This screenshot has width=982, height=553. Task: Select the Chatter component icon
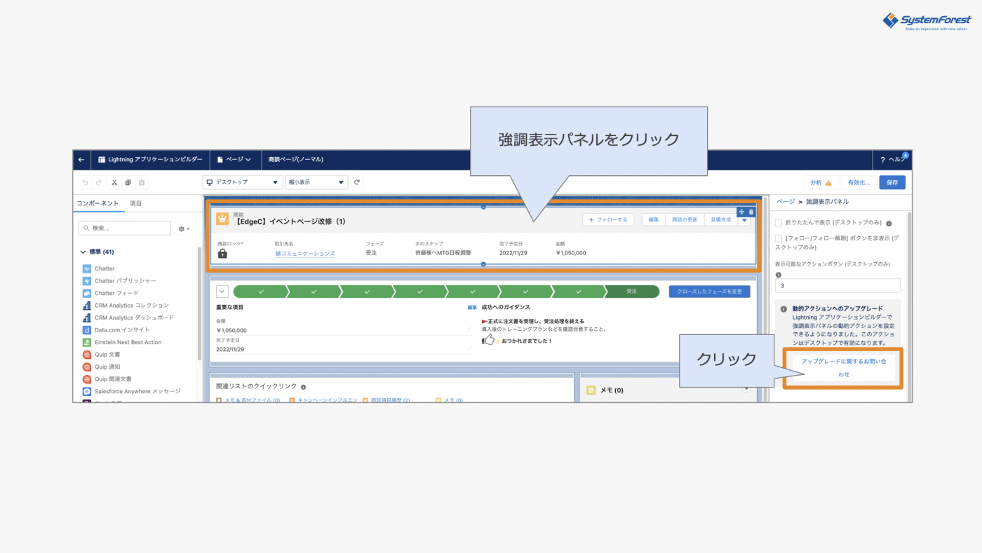pyautogui.click(x=87, y=268)
